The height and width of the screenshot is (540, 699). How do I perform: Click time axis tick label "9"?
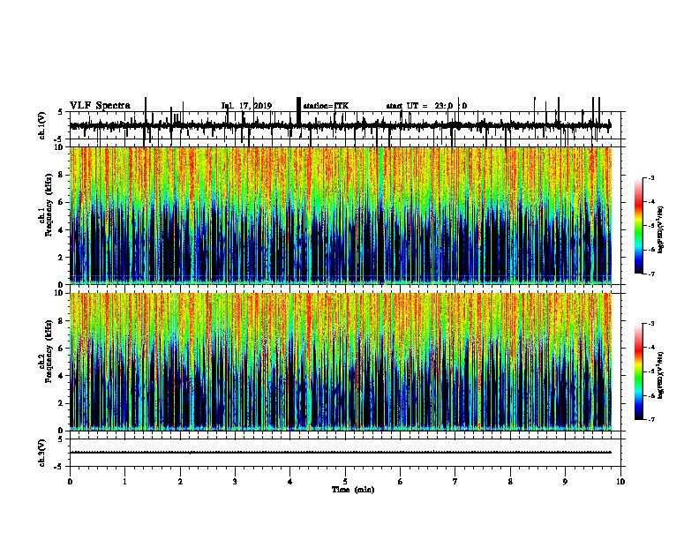point(565,482)
